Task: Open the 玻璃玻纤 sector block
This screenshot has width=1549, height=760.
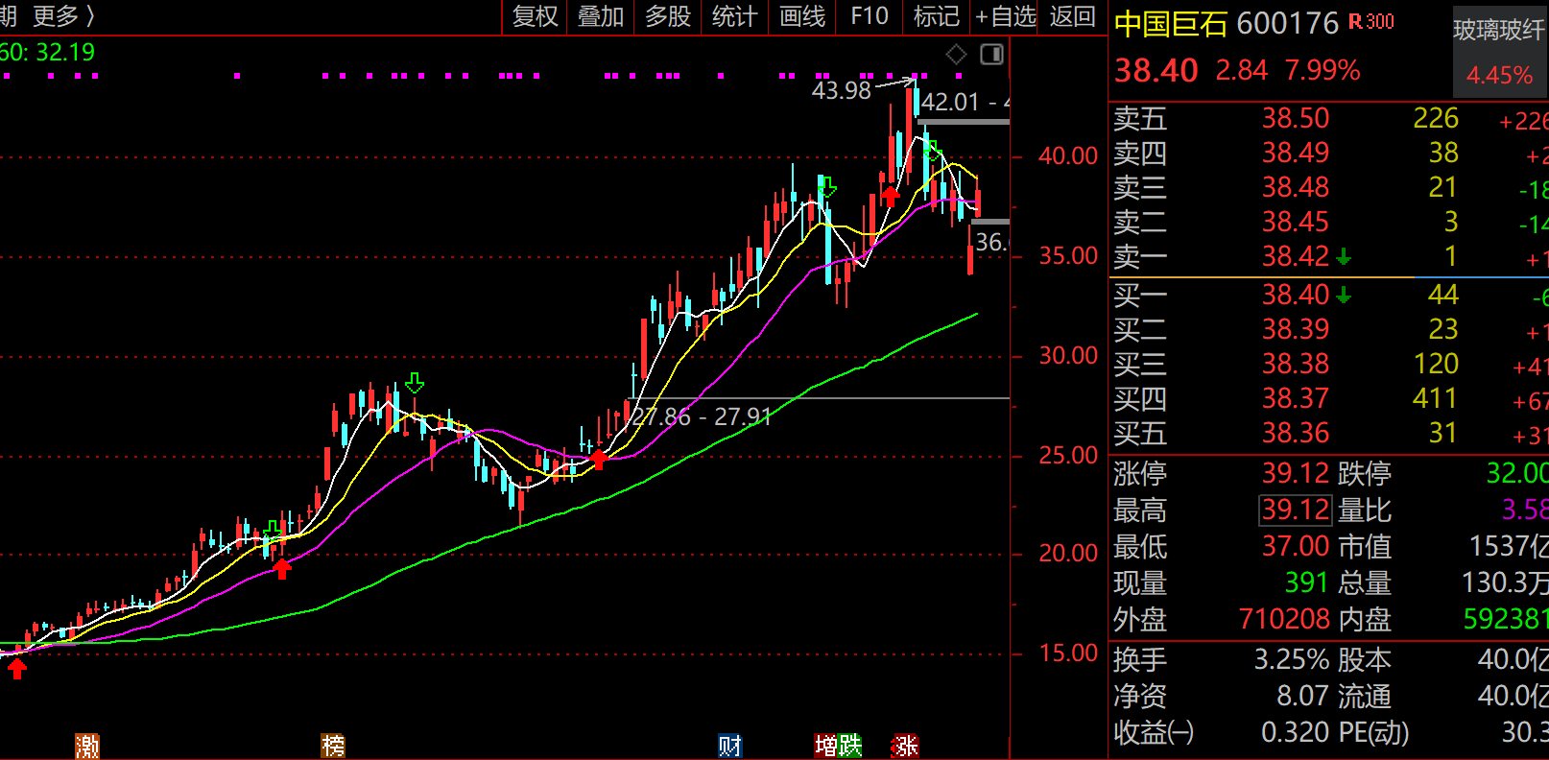Action: pyautogui.click(x=1499, y=52)
